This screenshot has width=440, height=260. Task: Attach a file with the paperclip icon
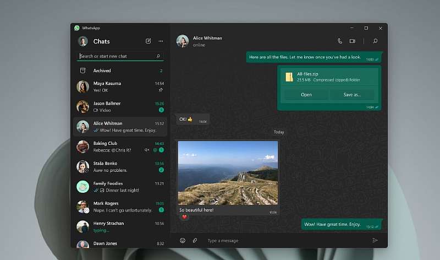(x=195, y=240)
